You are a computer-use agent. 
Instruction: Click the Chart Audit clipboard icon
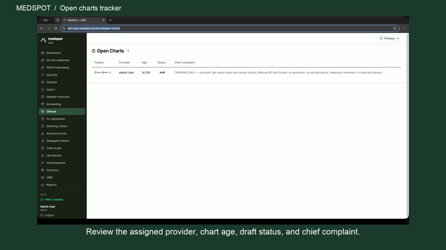pyautogui.click(x=42, y=148)
